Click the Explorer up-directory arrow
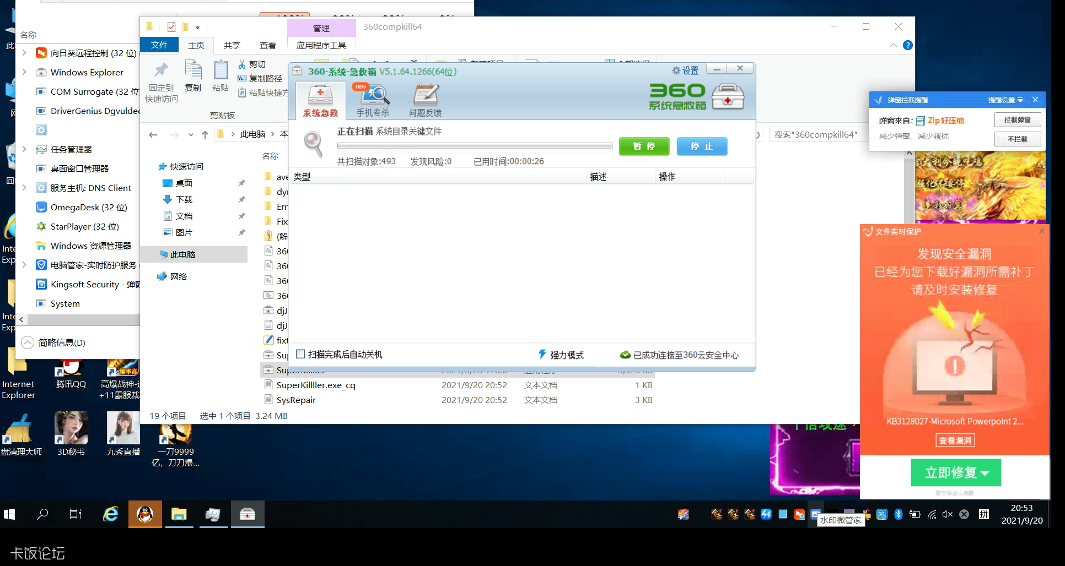 pyautogui.click(x=205, y=134)
